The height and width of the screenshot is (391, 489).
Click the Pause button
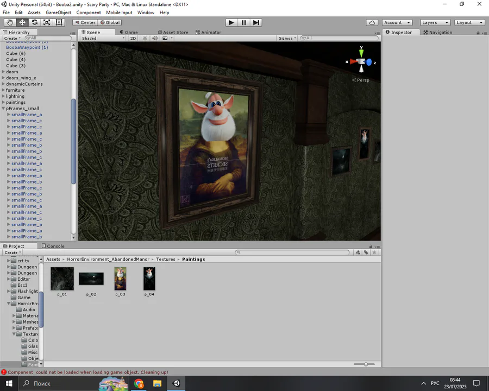coord(243,22)
